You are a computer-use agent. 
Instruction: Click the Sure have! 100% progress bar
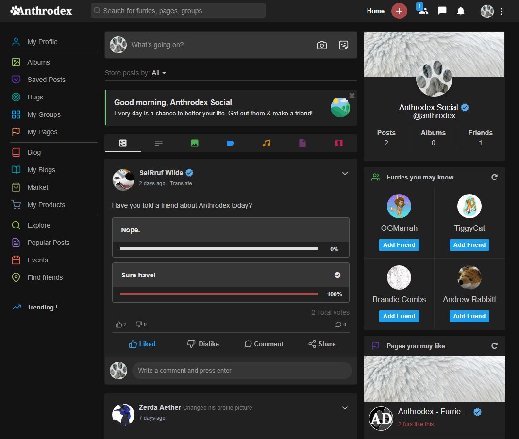point(218,293)
